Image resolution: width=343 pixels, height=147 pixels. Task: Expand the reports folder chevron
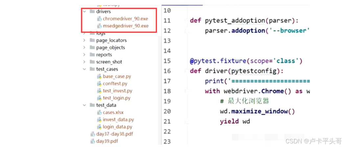(x=84, y=54)
